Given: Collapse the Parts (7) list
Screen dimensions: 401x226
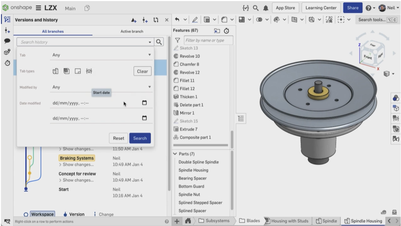Looking at the screenshot, I should [x=175, y=154].
